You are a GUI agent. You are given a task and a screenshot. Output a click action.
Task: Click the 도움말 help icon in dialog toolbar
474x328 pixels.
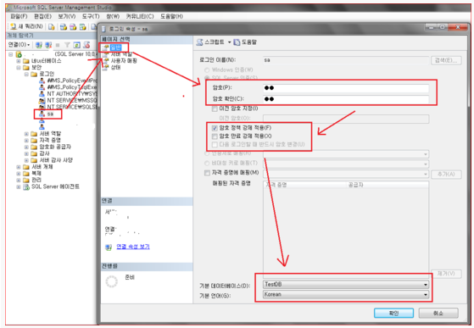pos(237,42)
